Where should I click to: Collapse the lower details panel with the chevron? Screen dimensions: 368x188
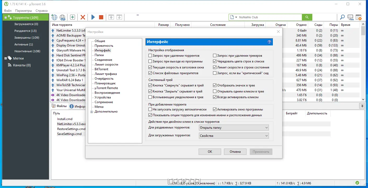[x=362, y=106]
